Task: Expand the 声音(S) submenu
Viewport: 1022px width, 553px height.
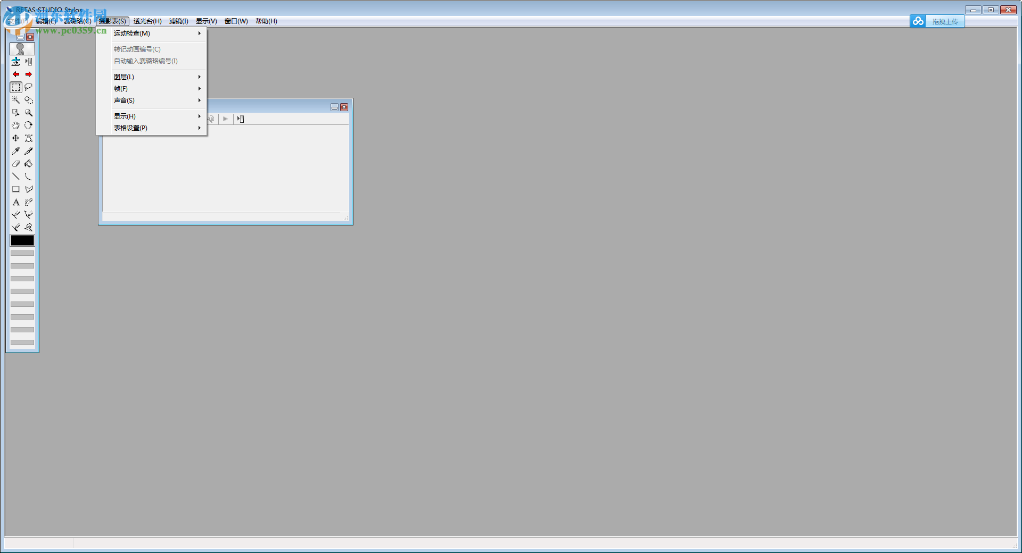Action: click(152, 100)
